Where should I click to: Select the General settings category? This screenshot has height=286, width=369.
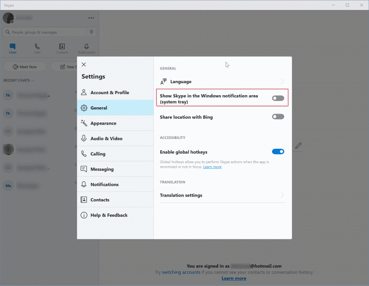click(115, 108)
